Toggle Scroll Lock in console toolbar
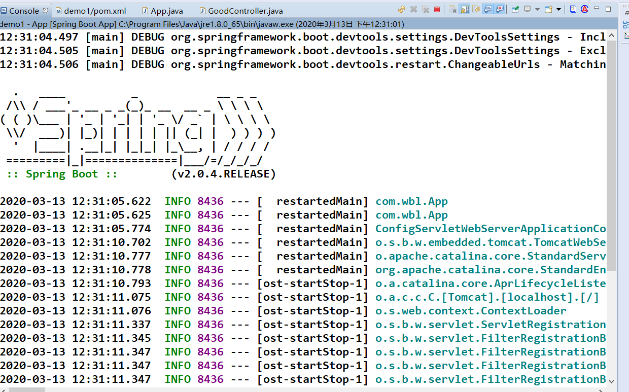The width and height of the screenshot is (629, 392). (x=464, y=9)
